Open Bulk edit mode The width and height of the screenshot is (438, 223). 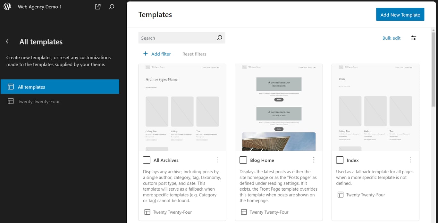(392, 38)
